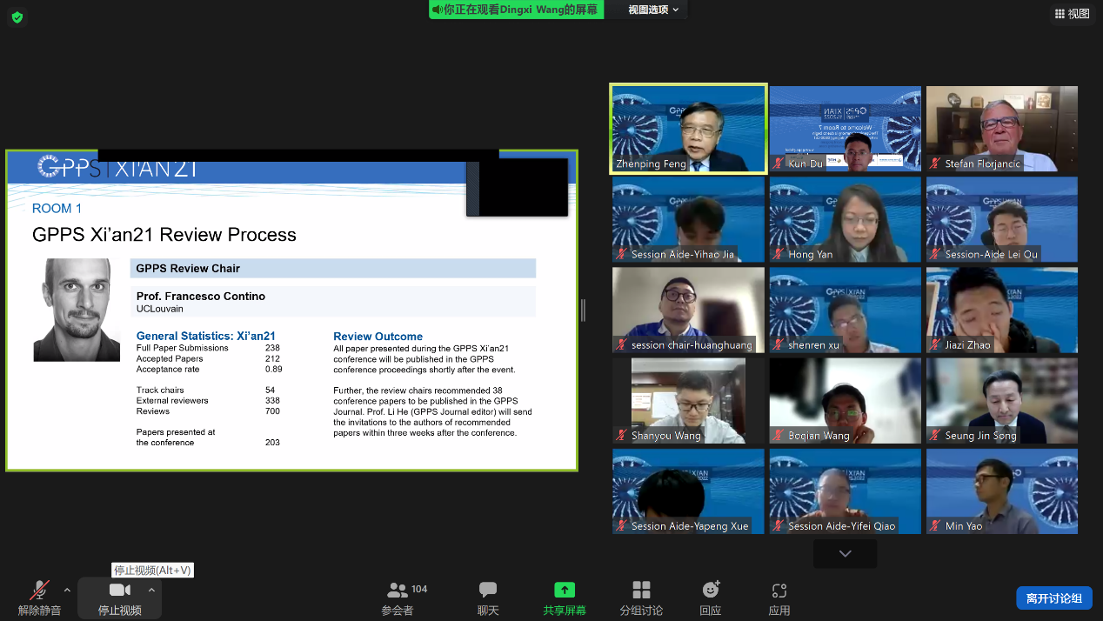Open the view options dropdown
This screenshot has height=621, width=1103.
click(x=653, y=10)
